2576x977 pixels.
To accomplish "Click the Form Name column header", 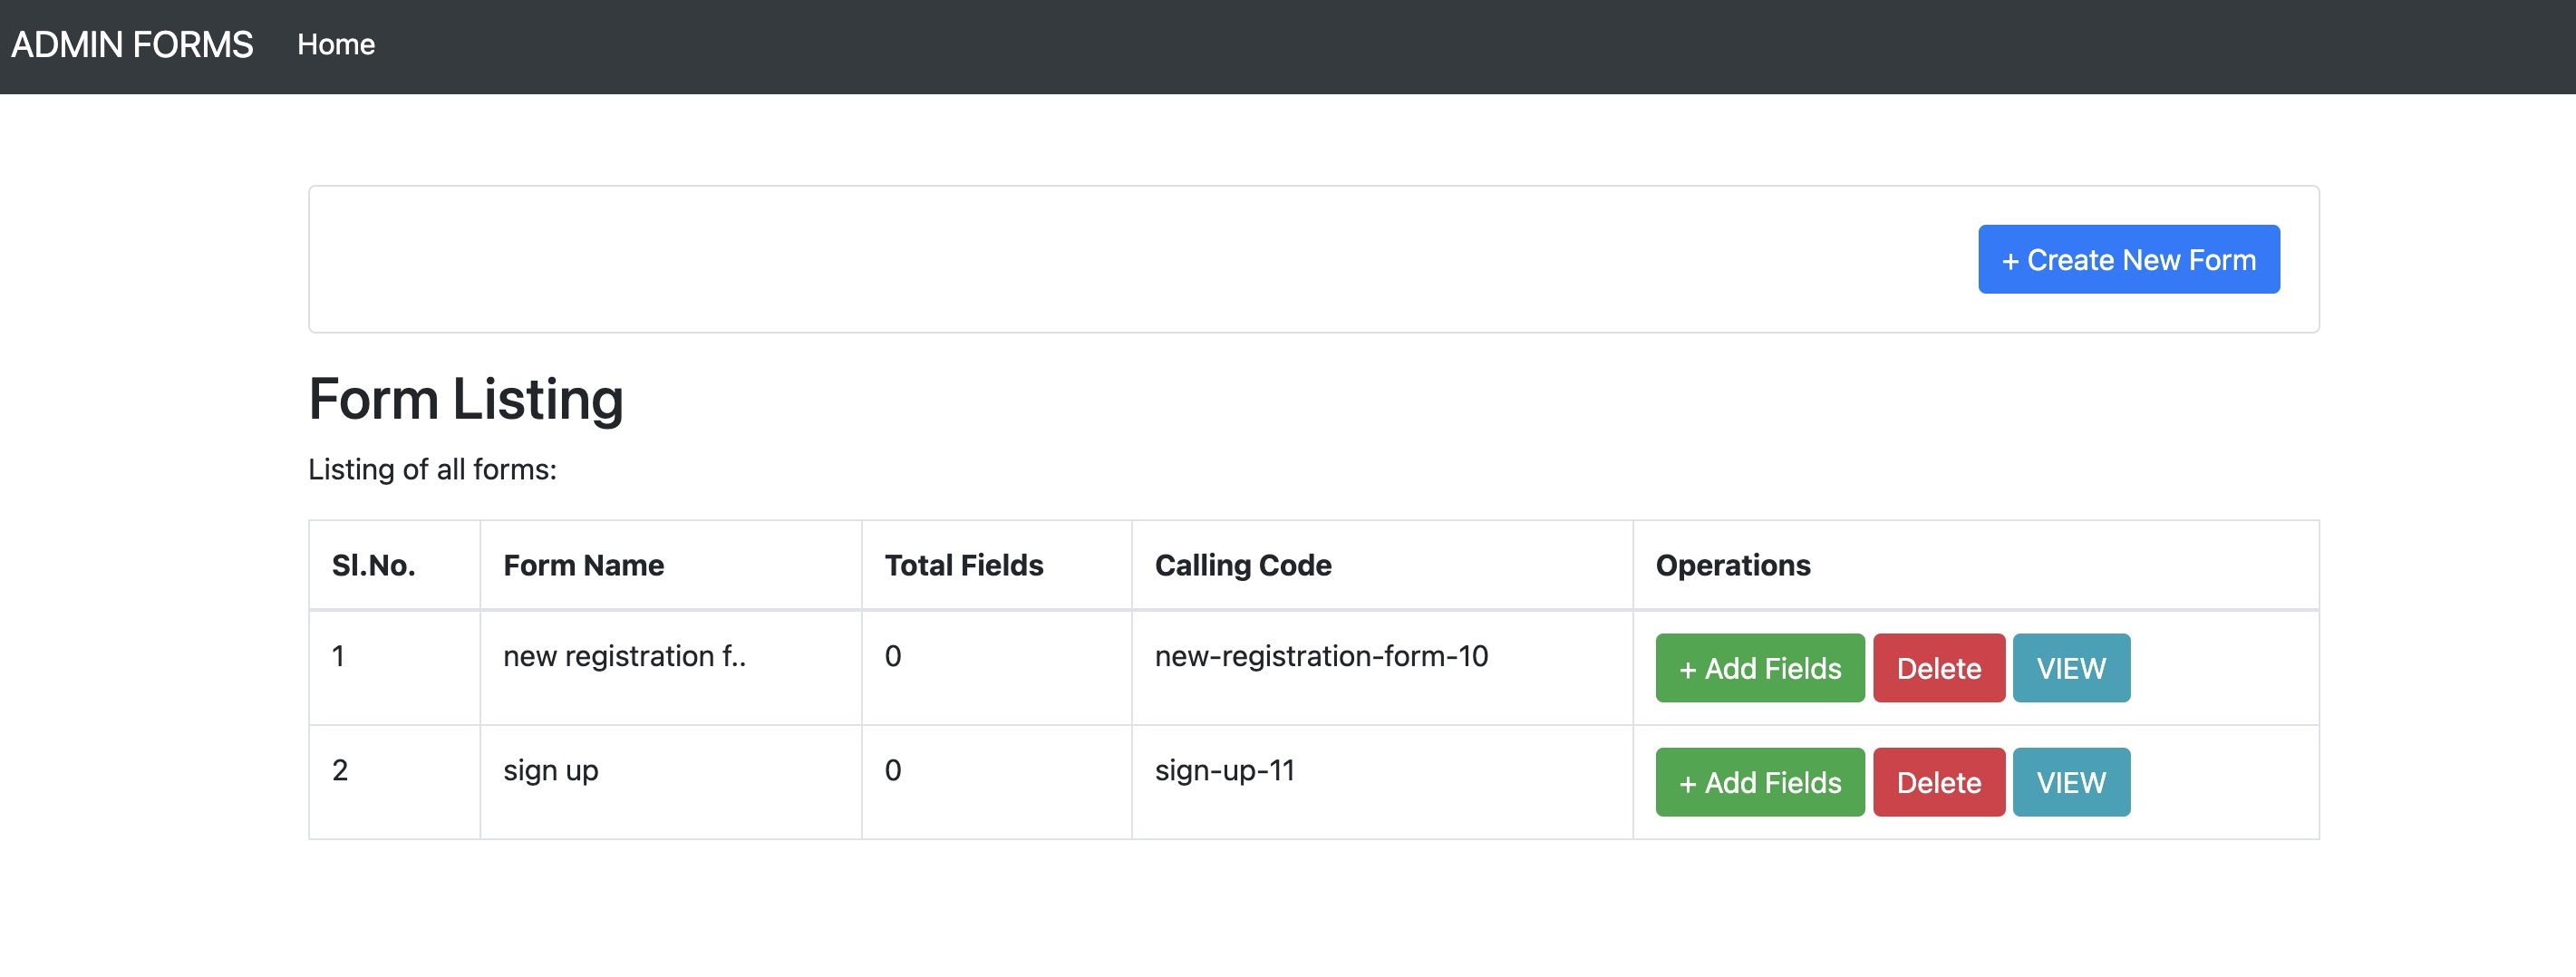I will [583, 565].
